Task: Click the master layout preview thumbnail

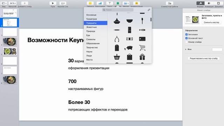Action: click(x=192, y=20)
